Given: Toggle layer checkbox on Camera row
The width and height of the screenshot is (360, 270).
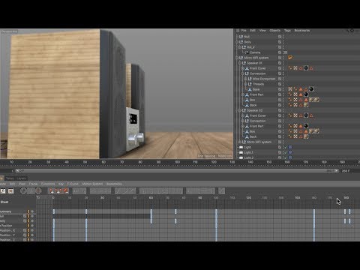Looking at the screenshot, I should tap(280, 52).
